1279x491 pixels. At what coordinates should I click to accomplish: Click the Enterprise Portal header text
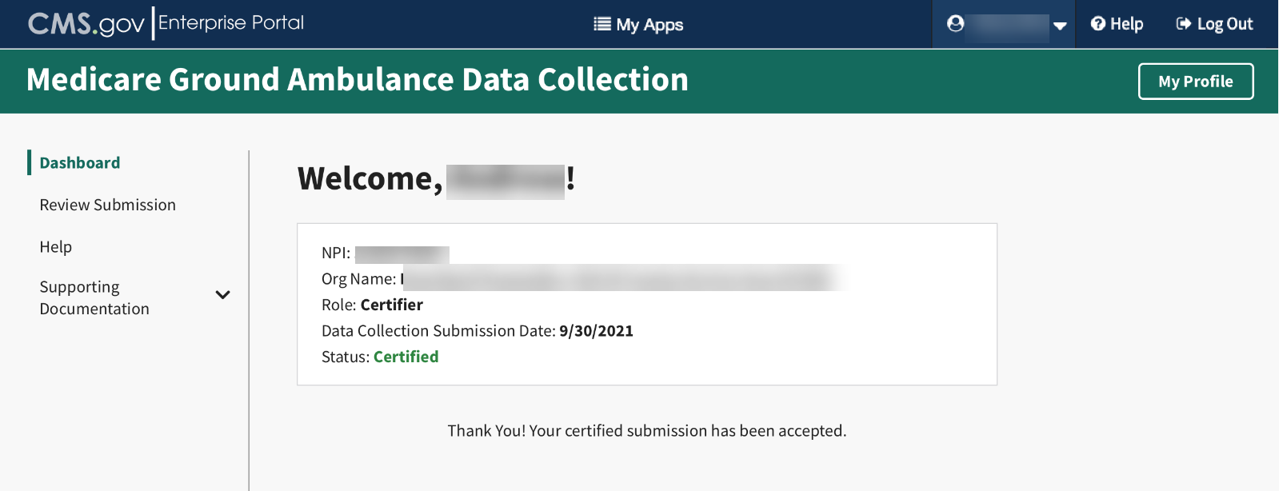tap(231, 22)
